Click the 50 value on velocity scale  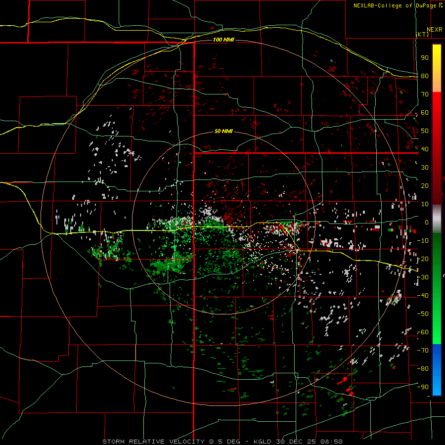point(425,131)
